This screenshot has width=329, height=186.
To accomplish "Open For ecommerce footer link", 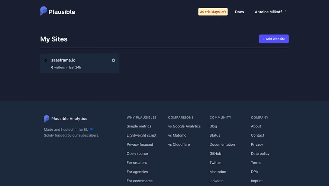I will point(139,181).
